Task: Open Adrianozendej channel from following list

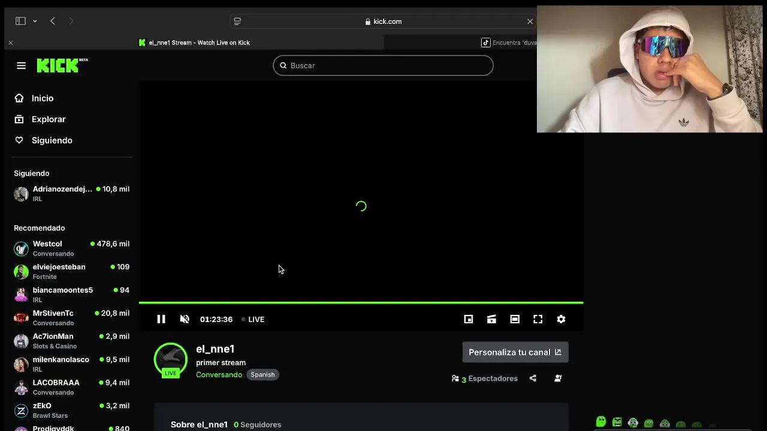Action: pyautogui.click(x=72, y=193)
